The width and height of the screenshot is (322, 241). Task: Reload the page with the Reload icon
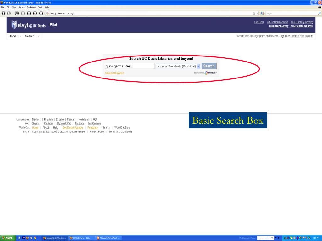click(17, 13)
